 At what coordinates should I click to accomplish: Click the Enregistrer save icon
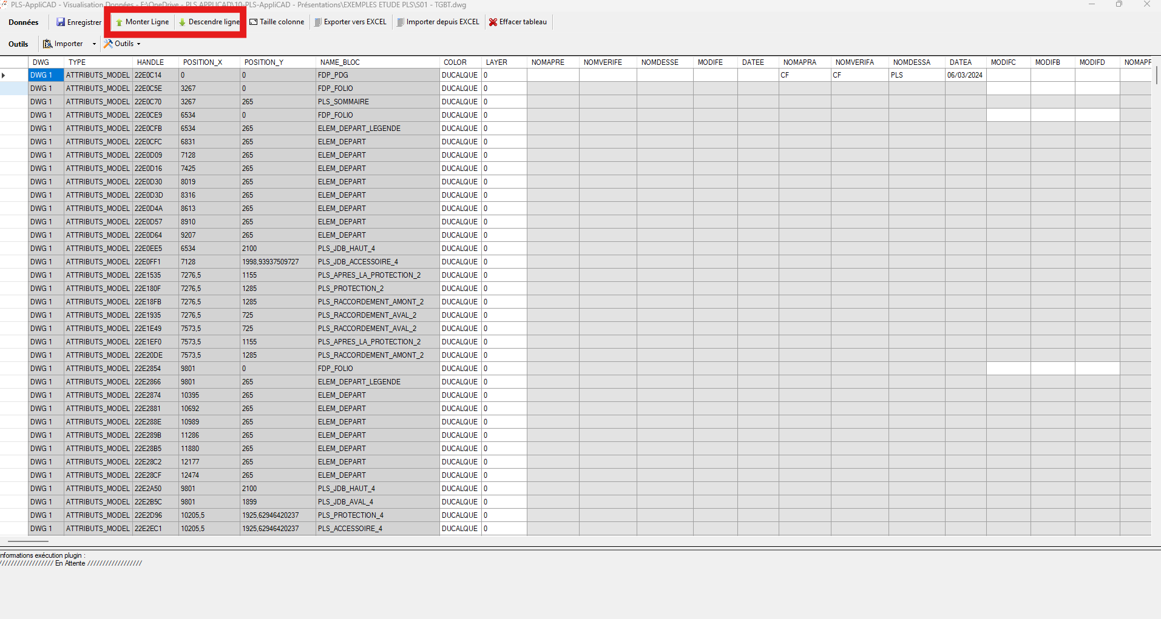click(61, 22)
